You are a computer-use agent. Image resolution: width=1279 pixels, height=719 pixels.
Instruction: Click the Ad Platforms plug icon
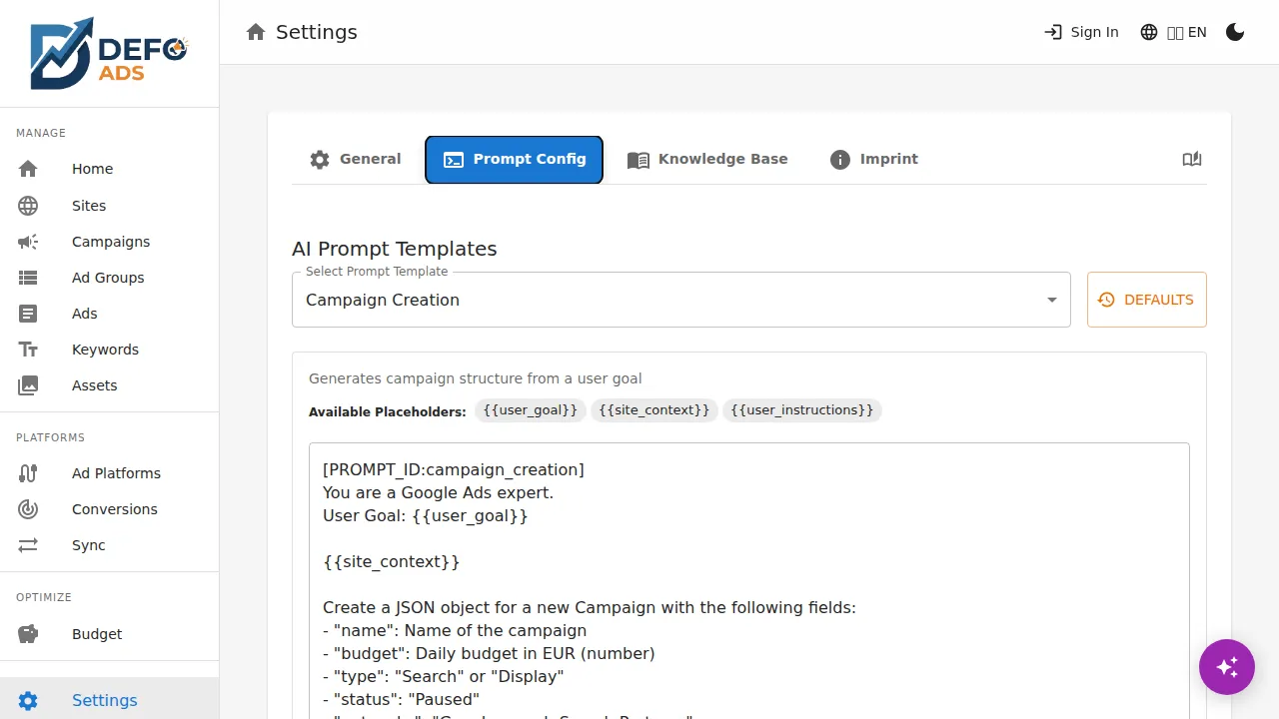(28, 473)
